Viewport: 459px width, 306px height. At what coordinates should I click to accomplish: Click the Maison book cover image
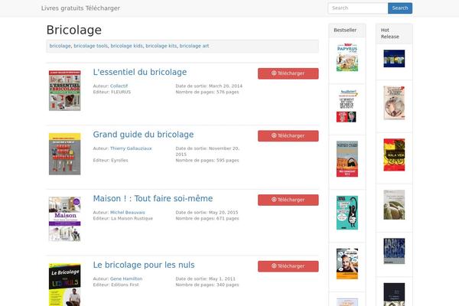point(65,219)
